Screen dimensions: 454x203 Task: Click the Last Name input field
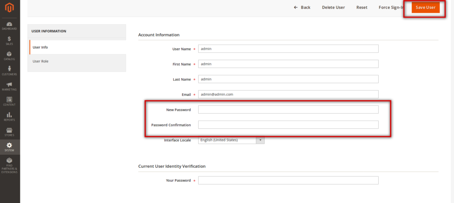[288, 79]
